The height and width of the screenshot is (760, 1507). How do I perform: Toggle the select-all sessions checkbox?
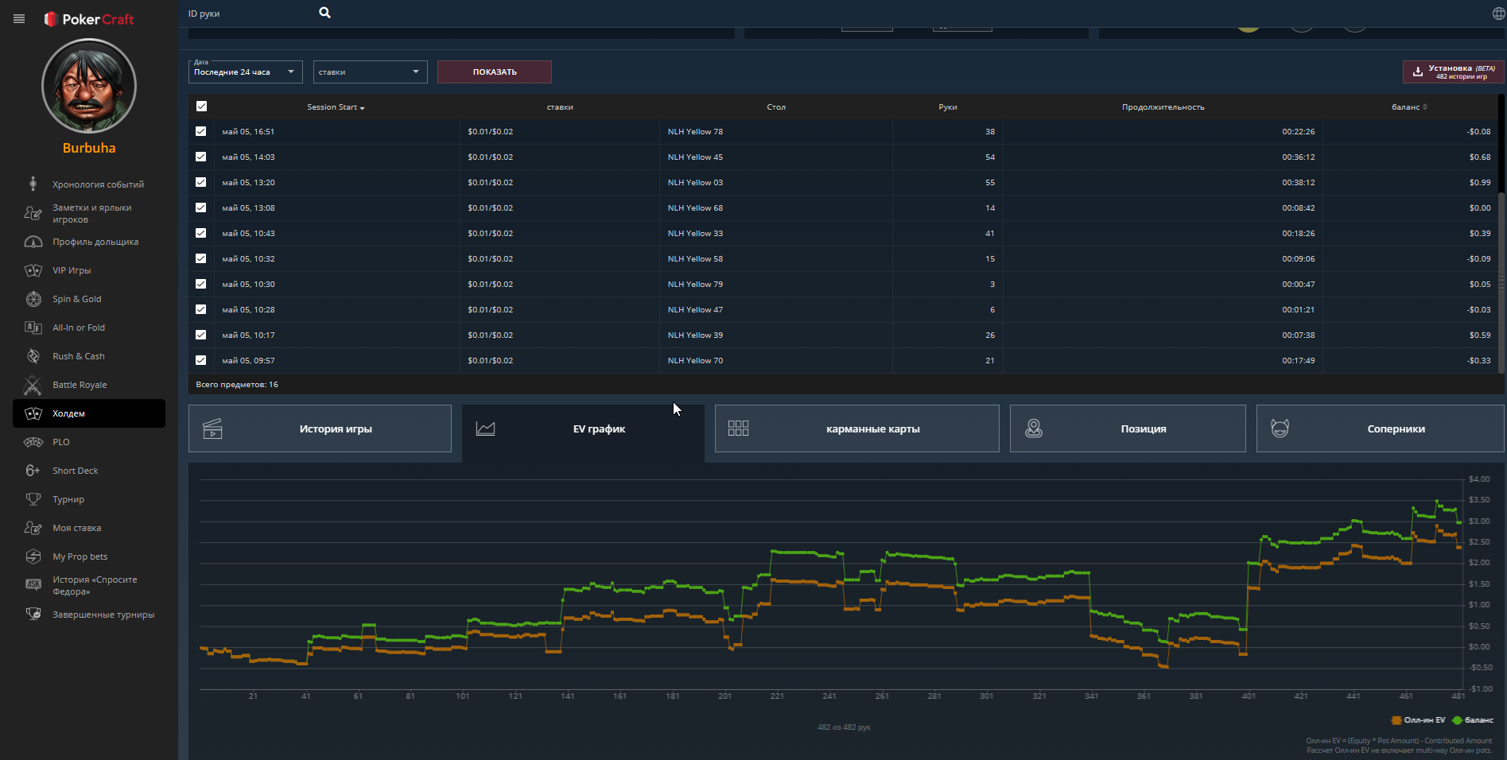tap(201, 106)
